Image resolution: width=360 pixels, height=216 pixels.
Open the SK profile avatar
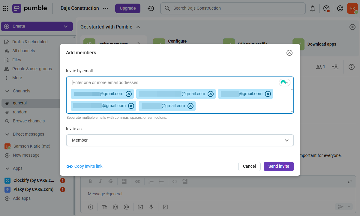click(352, 8)
